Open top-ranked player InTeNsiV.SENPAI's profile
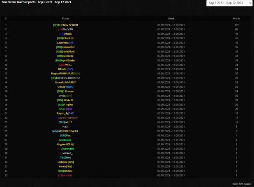This screenshot has height=187, width=254. coord(65,25)
